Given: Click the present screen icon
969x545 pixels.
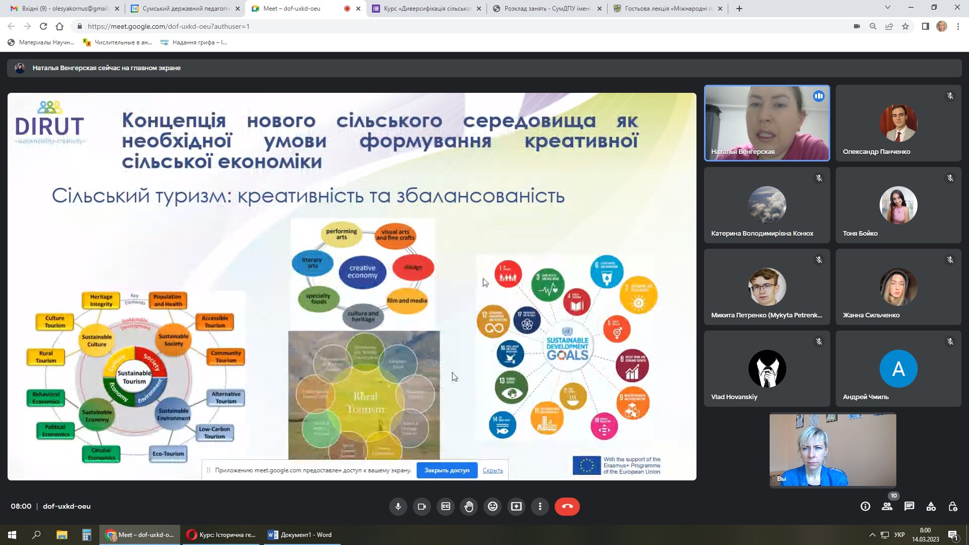Looking at the screenshot, I should (x=516, y=506).
